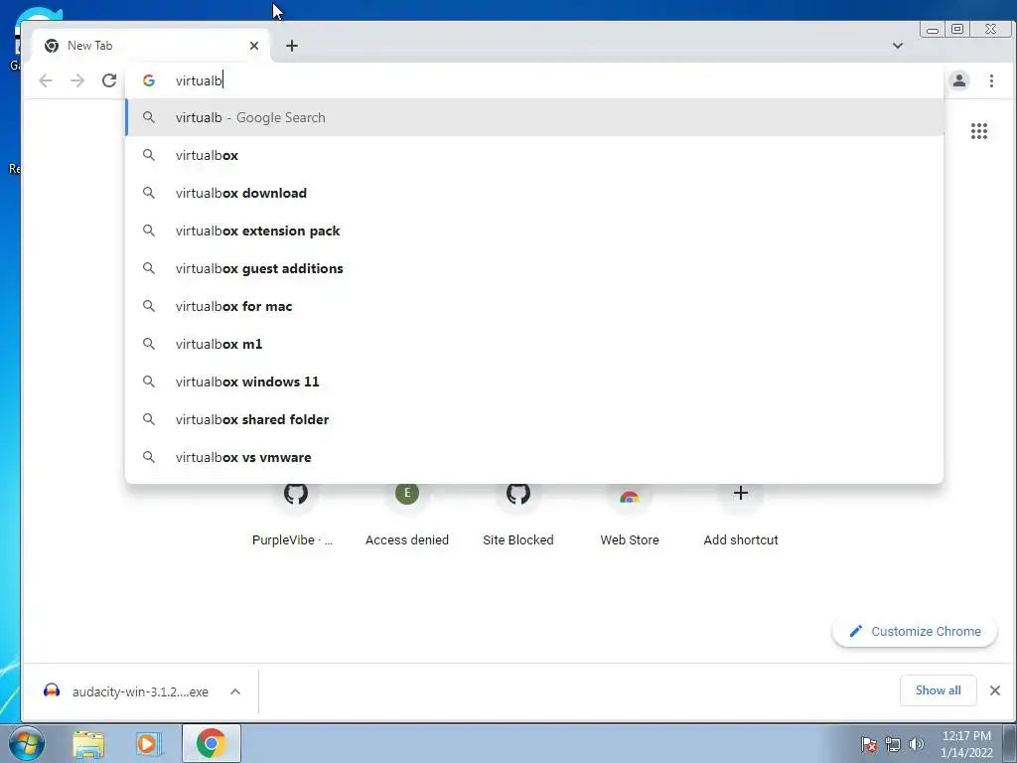Select the New Tab tab
Viewport: 1017px width, 763px height.
point(150,46)
